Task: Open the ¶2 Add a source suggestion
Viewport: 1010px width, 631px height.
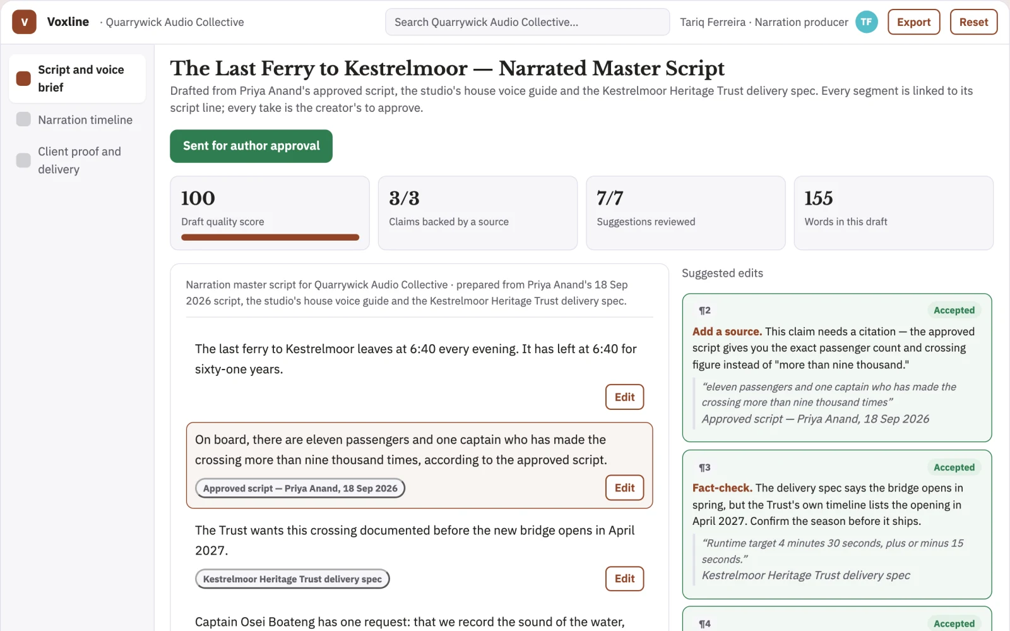Action: click(837, 368)
